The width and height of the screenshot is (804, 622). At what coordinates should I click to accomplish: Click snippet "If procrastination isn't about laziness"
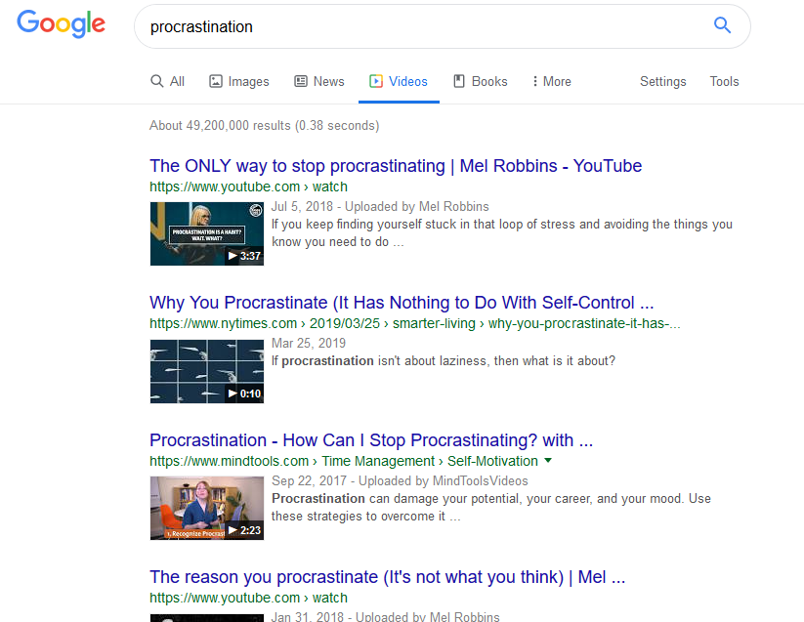pos(443,360)
